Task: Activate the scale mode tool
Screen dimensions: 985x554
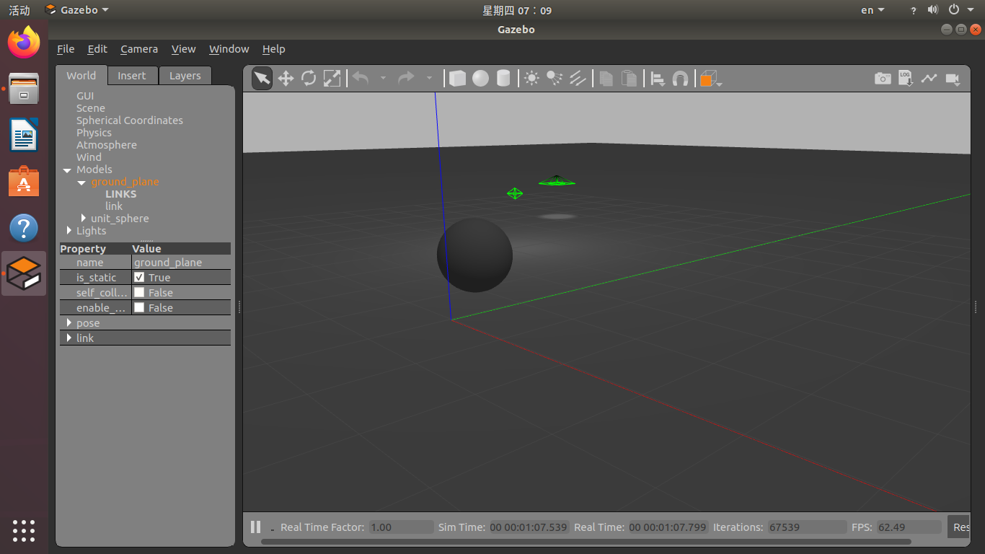Action: pyautogui.click(x=332, y=78)
